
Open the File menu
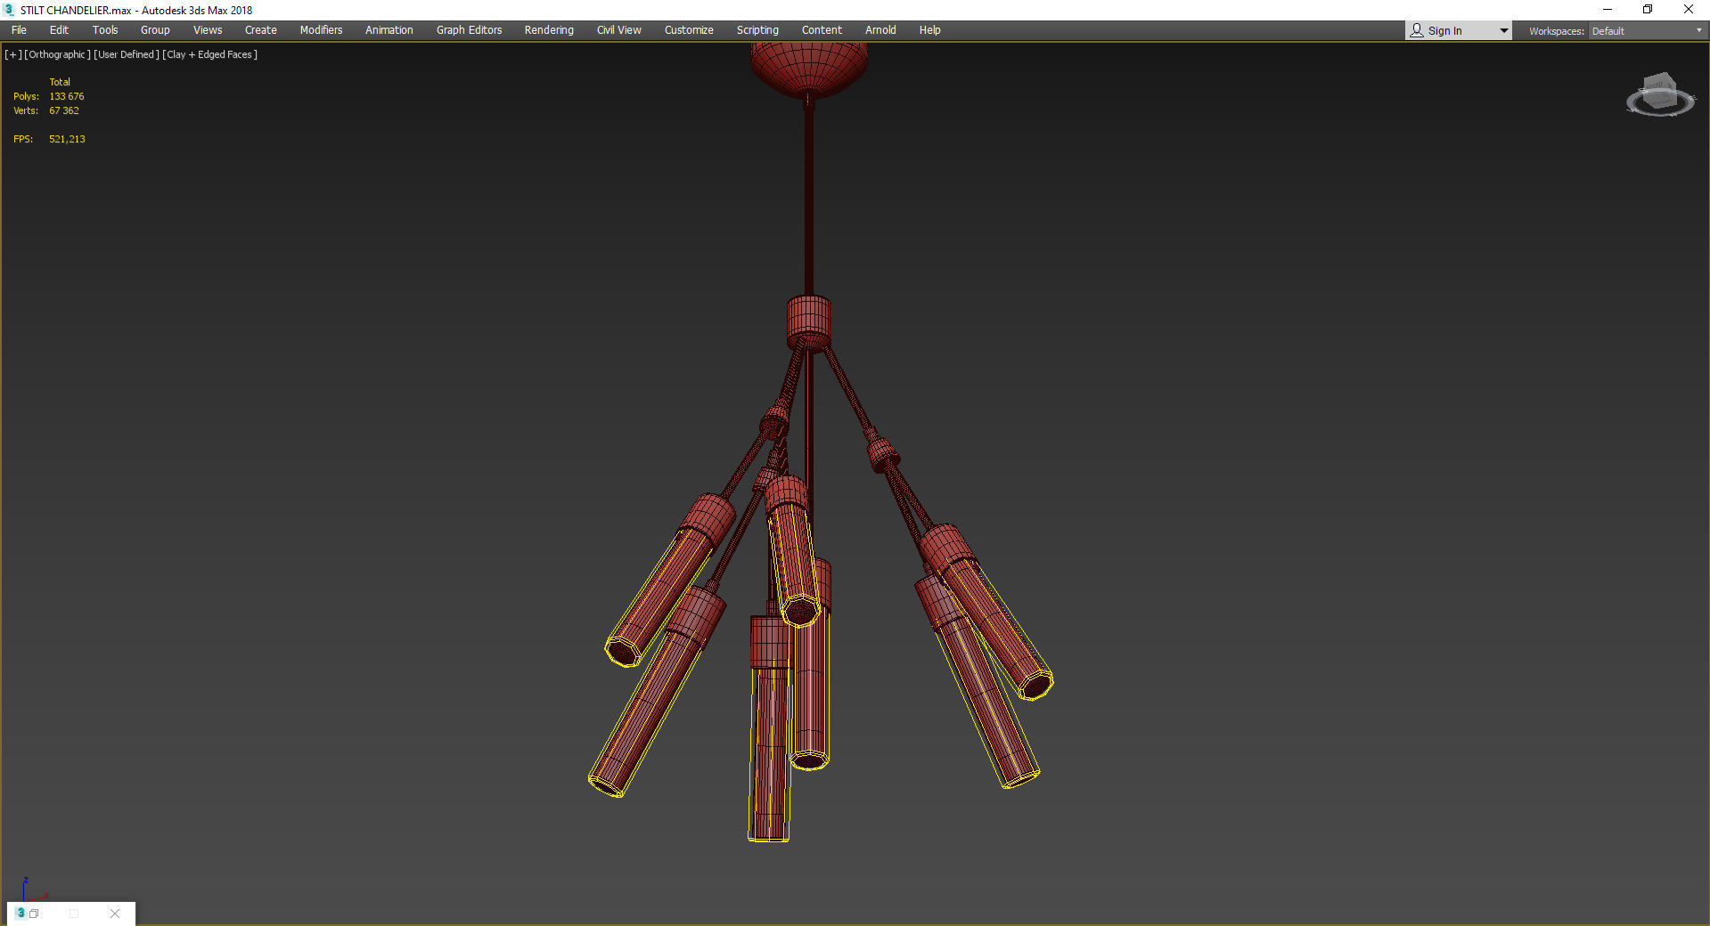tap(19, 30)
